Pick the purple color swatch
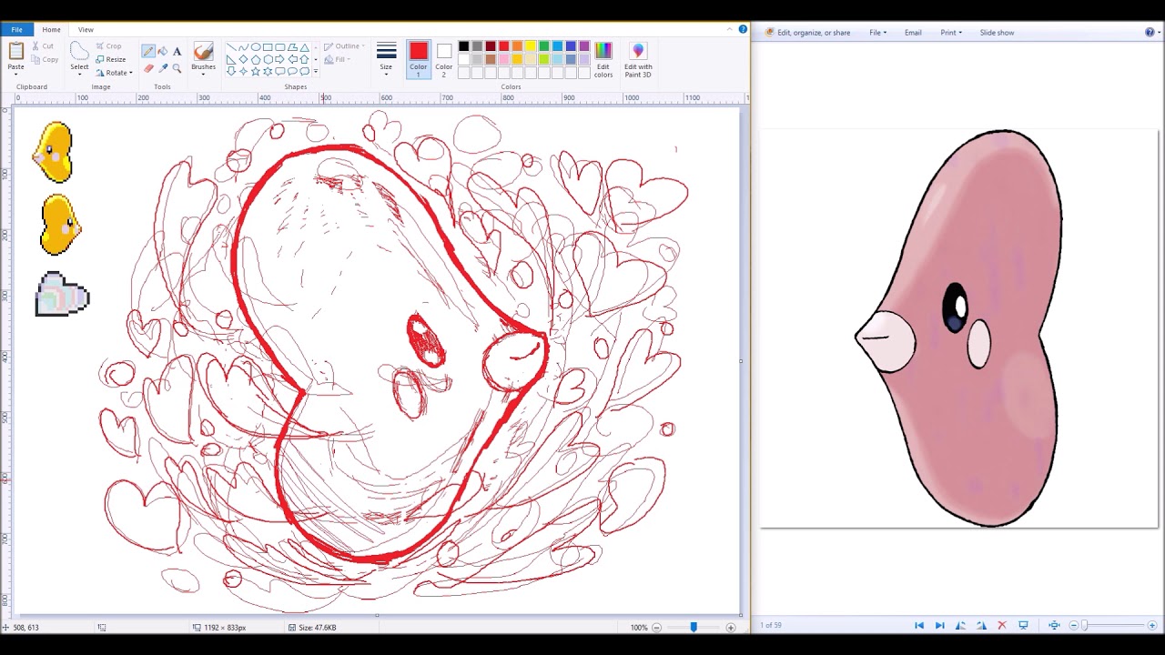The image size is (1165, 655). (x=584, y=46)
